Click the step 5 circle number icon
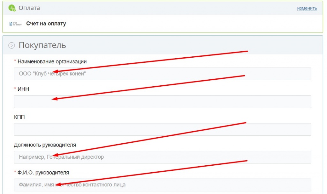327x194 pixels. coord(12,45)
